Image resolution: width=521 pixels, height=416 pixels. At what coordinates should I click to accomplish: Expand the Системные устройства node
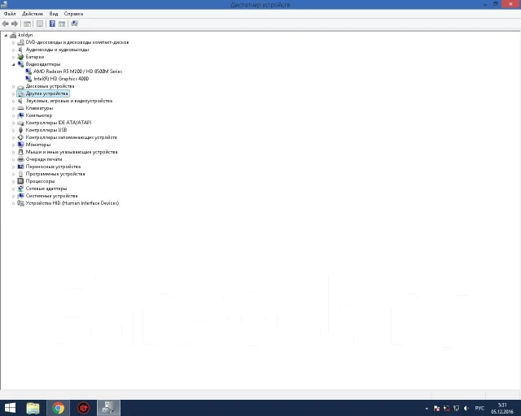(13, 196)
